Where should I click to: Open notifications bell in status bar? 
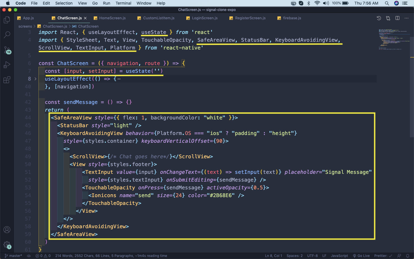pos(408,256)
